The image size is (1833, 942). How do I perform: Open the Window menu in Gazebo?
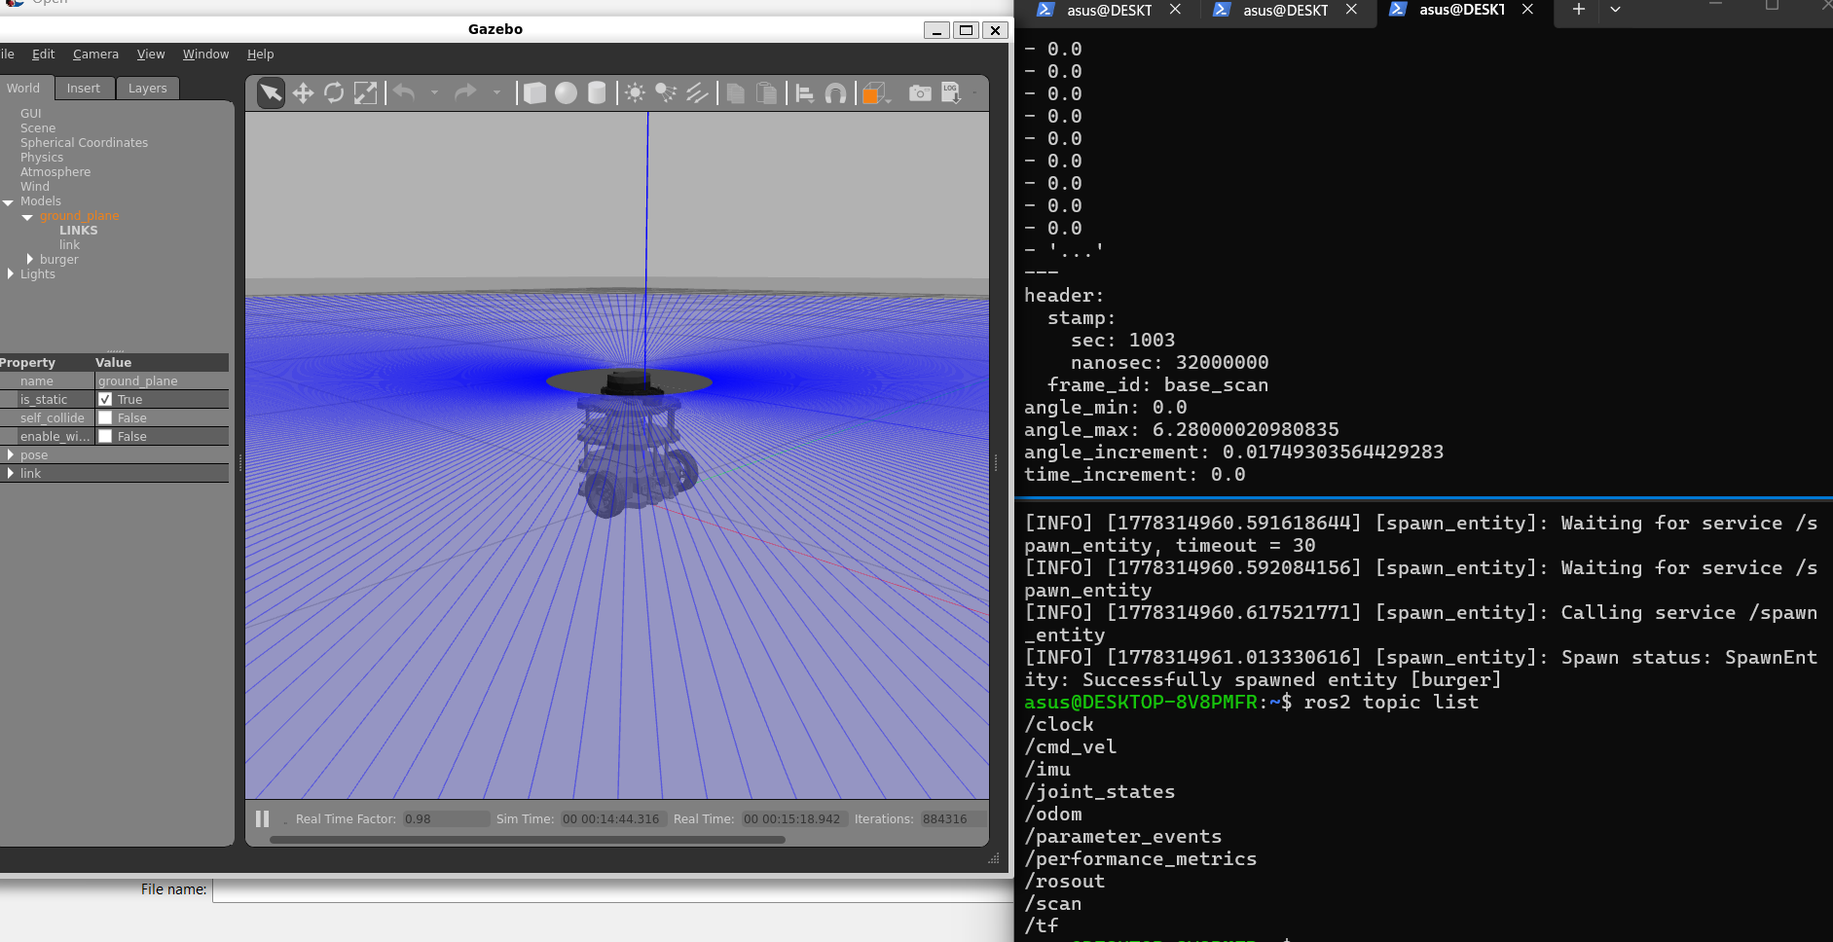click(x=205, y=54)
